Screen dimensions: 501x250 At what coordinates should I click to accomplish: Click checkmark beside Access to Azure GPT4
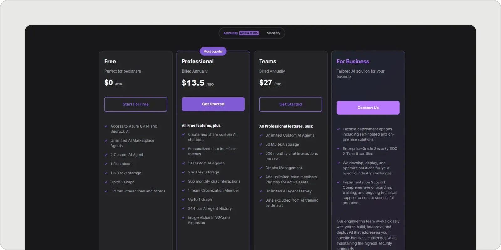[106, 126]
